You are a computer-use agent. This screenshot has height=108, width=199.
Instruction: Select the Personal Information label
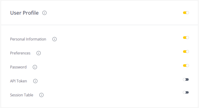[x=28, y=39]
